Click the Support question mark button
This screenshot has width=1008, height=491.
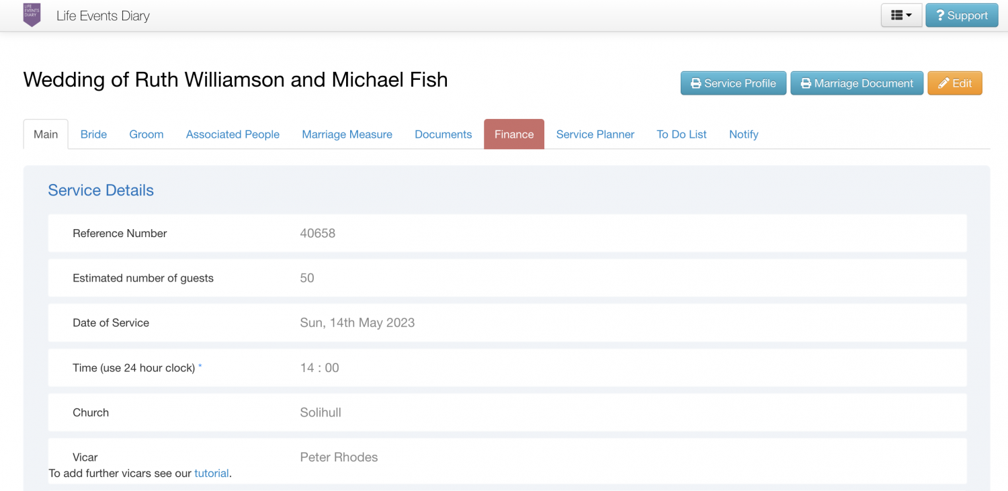point(961,15)
